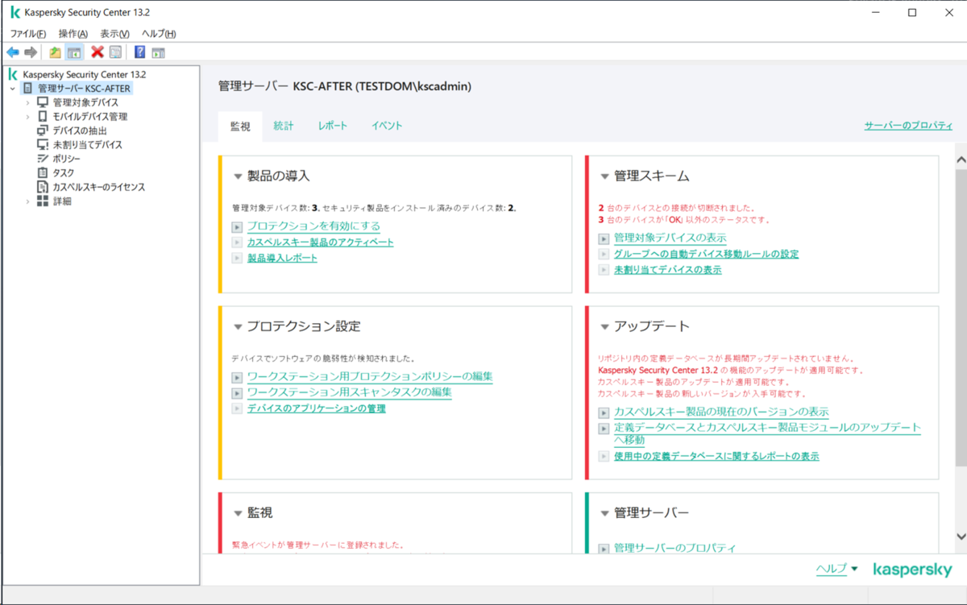This screenshot has width=967, height=605.
Task: Click the 未割り当てデバイスの表示 link
Action: coord(667,270)
